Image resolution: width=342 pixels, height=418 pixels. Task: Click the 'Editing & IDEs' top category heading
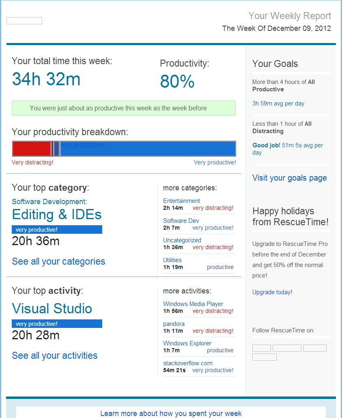click(57, 214)
